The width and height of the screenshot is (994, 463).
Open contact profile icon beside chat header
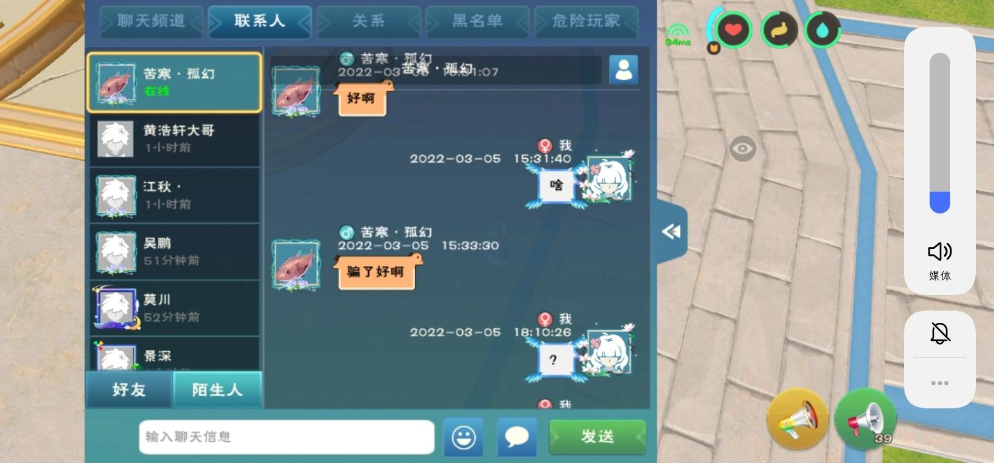623,69
